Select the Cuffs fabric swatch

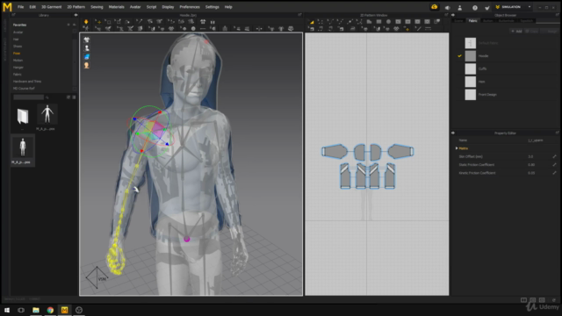click(x=471, y=68)
